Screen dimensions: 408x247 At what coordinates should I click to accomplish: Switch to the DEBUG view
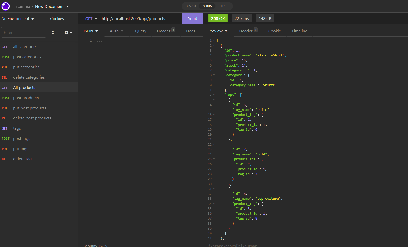207,6
